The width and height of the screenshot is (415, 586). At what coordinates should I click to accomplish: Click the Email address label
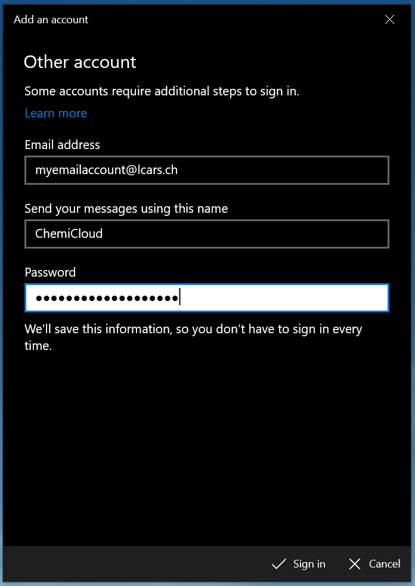63,145
